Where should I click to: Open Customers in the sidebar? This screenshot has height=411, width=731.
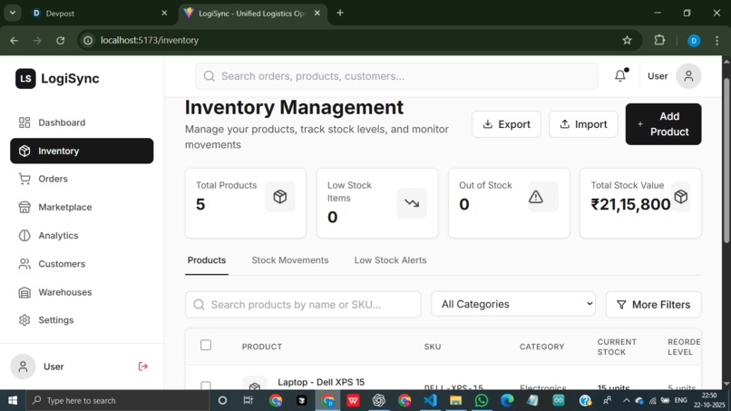point(82,264)
